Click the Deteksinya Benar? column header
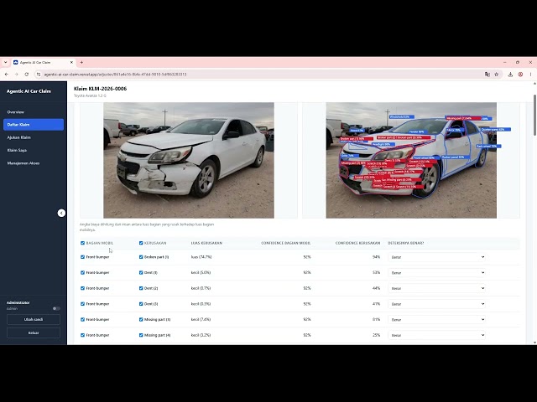The height and width of the screenshot is (402, 537). click(x=405, y=243)
